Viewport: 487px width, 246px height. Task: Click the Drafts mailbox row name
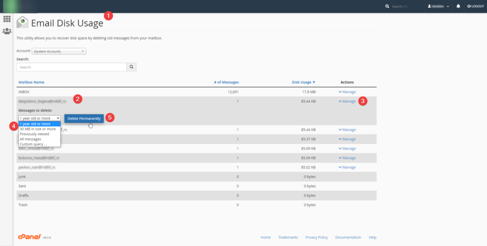tap(24, 196)
